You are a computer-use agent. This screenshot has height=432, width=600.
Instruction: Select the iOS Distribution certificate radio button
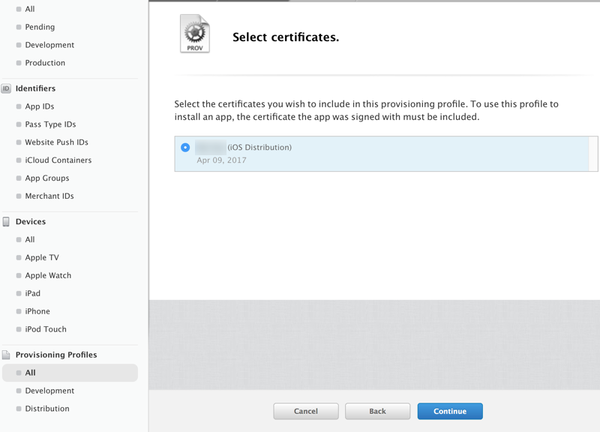click(x=185, y=148)
